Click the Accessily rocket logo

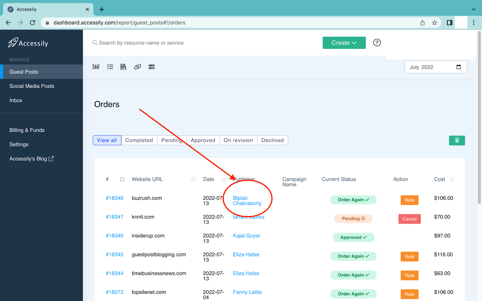point(28,43)
